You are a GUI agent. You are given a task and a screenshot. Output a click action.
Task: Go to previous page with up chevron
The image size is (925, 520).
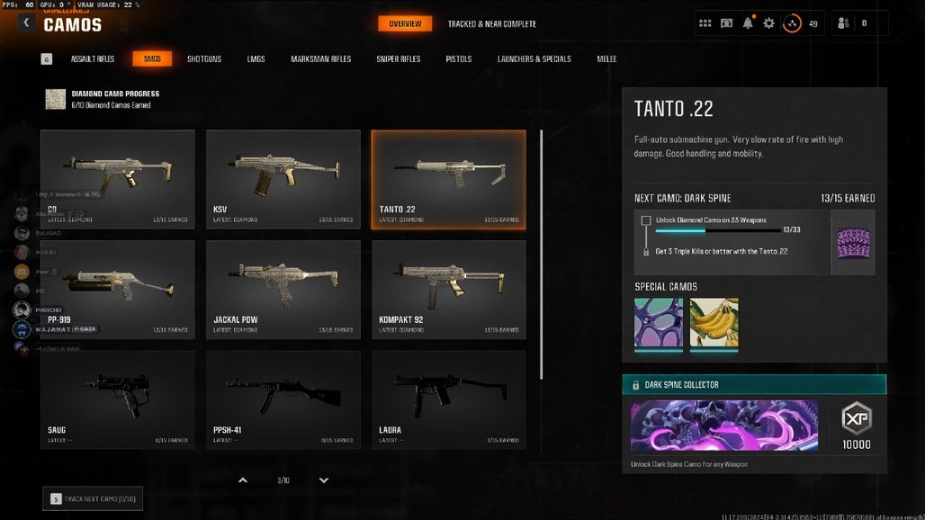click(242, 480)
